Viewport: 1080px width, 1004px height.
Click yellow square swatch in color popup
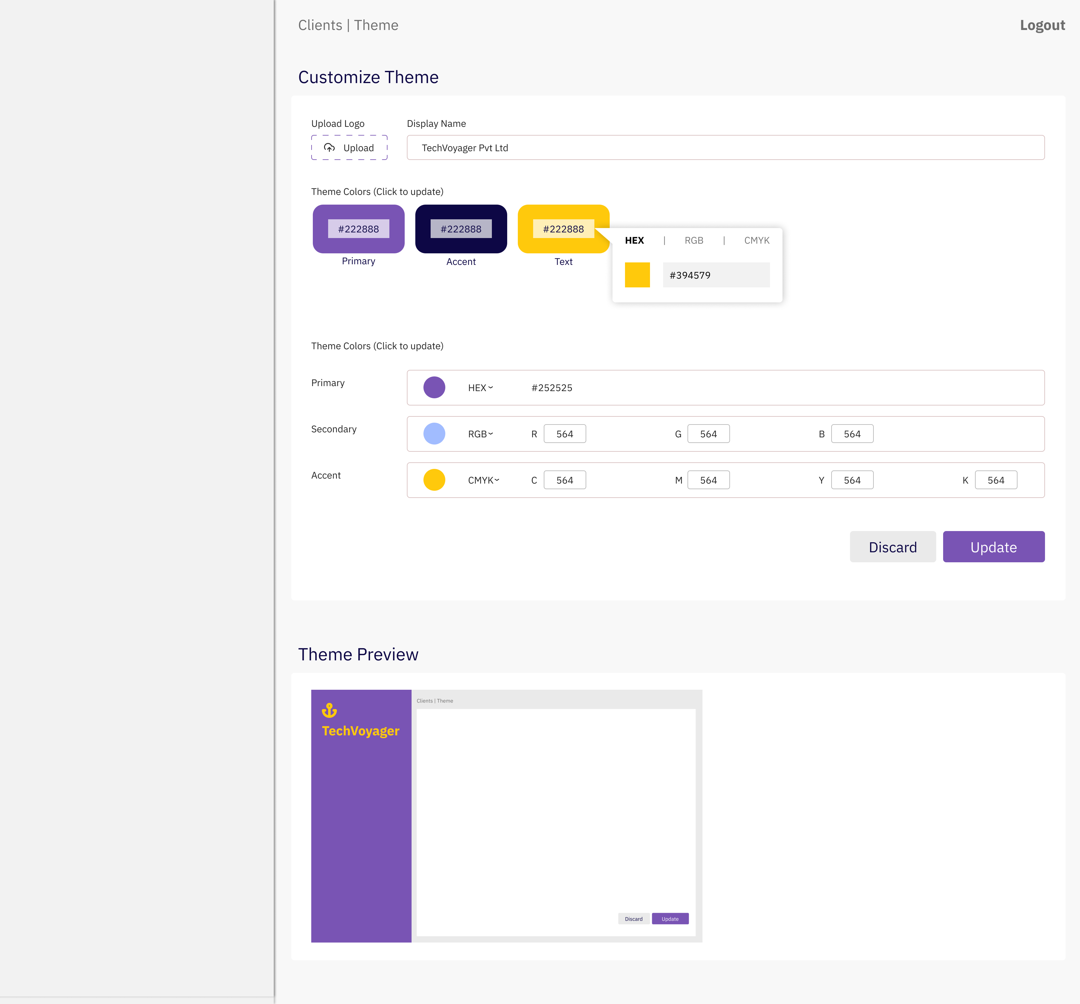tap(637, 275)
